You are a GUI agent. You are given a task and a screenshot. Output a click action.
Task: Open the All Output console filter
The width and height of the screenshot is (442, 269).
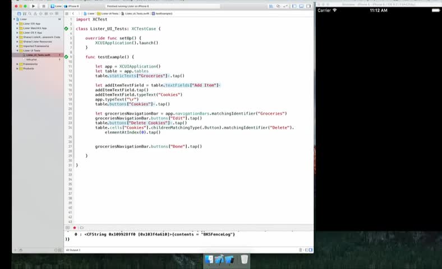[73, 250]
